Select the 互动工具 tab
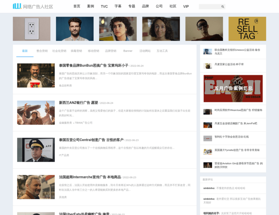279x215 pixels. pyautogui.click(x=162, y=51)
